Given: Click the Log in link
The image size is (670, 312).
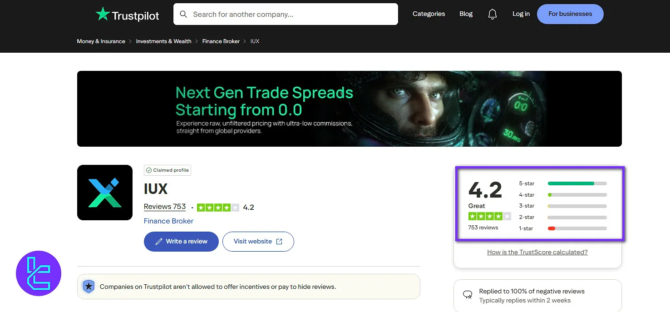Looking at the screenshot, I should (x=521, y=14).
